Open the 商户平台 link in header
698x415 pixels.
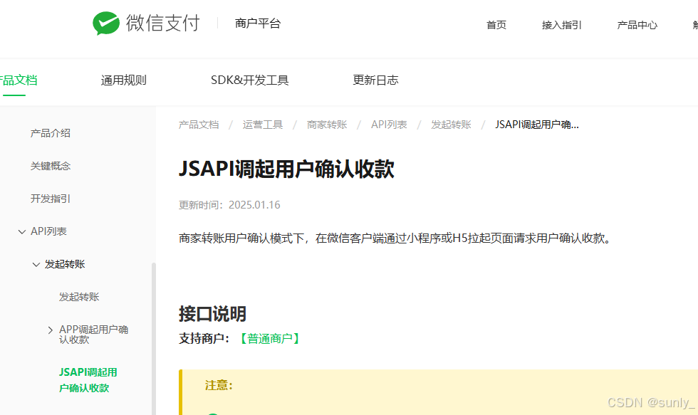258,23
